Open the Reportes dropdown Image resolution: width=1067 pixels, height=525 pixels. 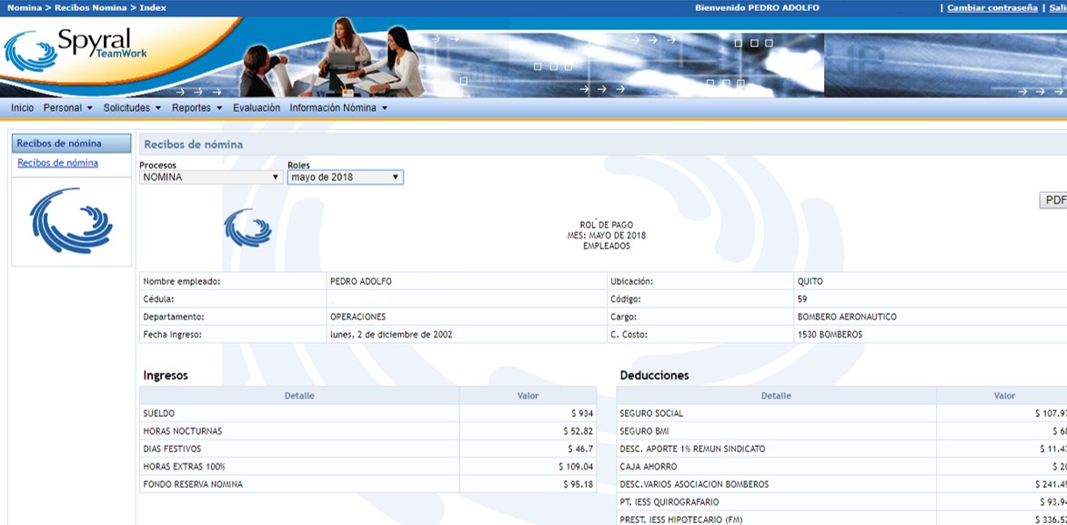195,107
